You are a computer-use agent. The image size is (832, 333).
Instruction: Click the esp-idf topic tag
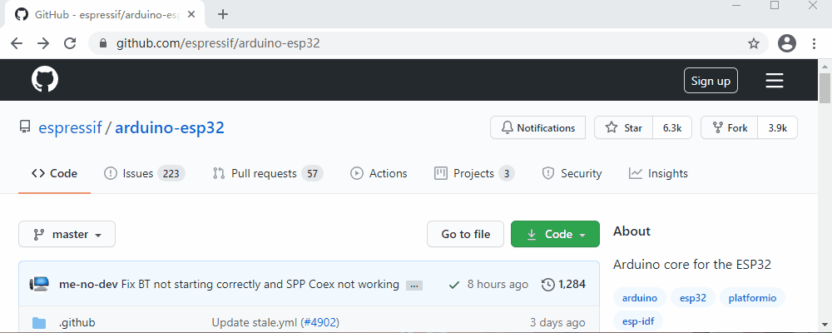638,322
